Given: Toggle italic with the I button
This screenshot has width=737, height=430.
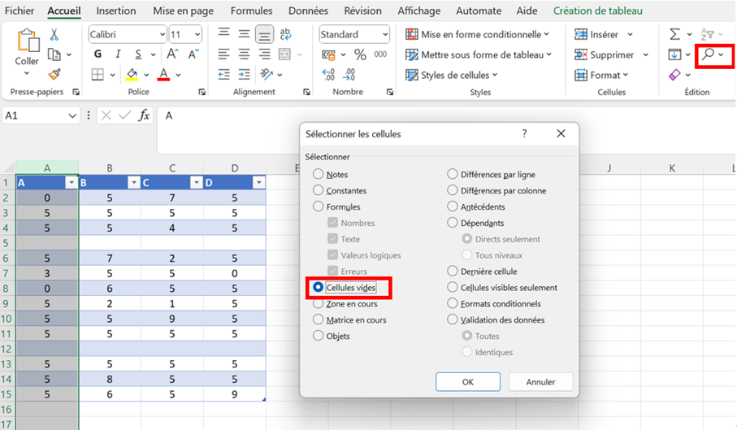Looking at the screenshot, I should coord(118,54).
